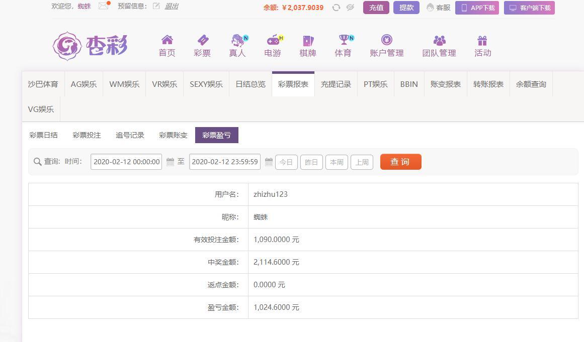The image size is (584, 342).
Task: Open the 彩票 lottery ticket icon
Action: (202, 40)
